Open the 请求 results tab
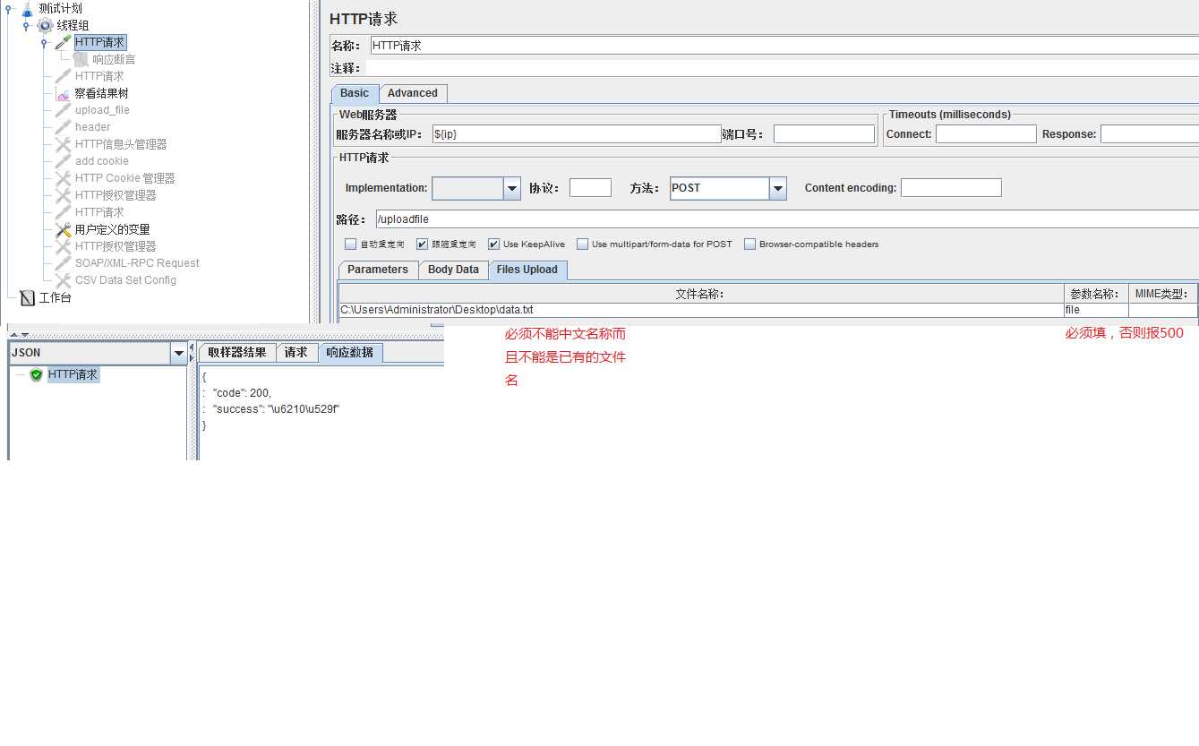The height and width of the screenshot is (746, 1199). coord(296,353)
